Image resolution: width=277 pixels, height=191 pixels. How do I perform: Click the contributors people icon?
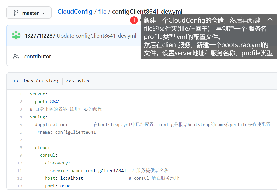[16, 57]
